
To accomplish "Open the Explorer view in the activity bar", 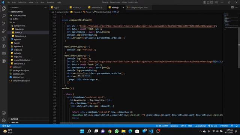I will point(4,8).
